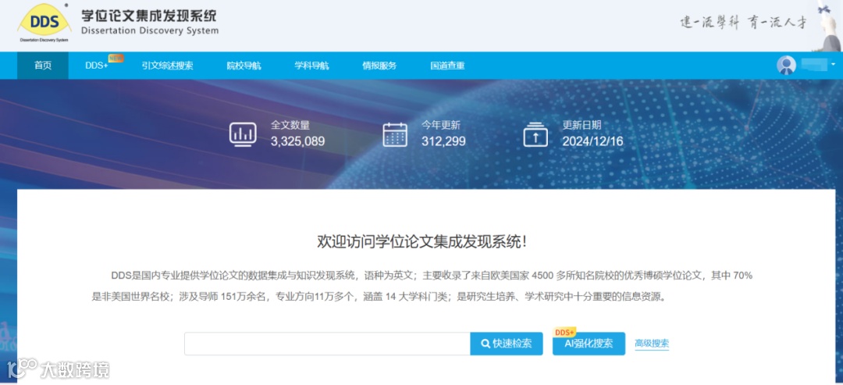
Task: Select the 3,325,089 full-text count
Action: pos(298,141)
